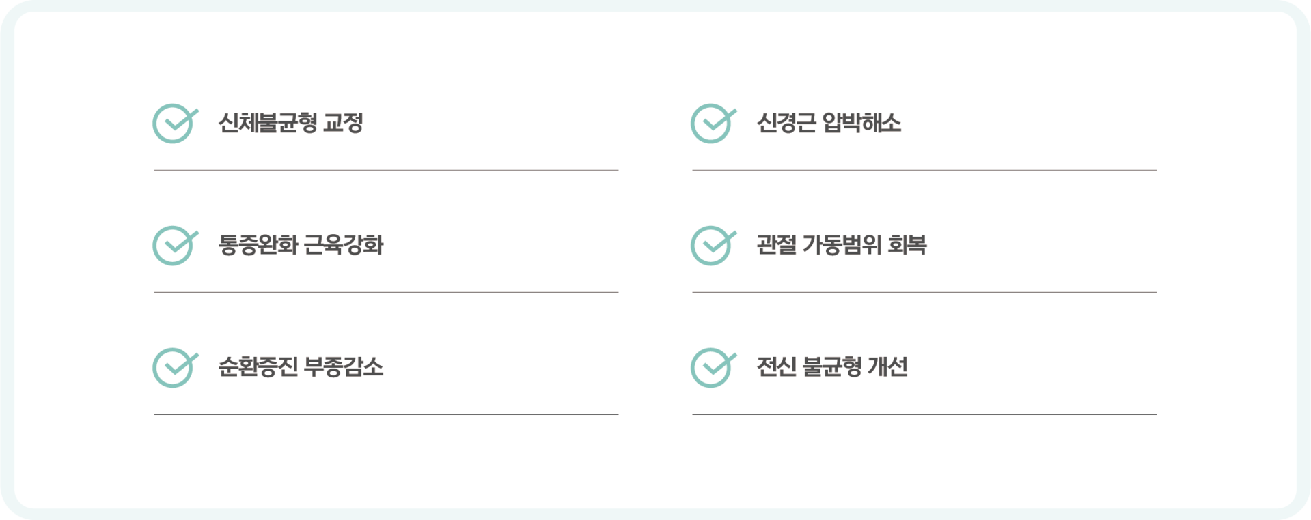Click the check icon beside 신체불균형 교정

(x=174, y=124)
